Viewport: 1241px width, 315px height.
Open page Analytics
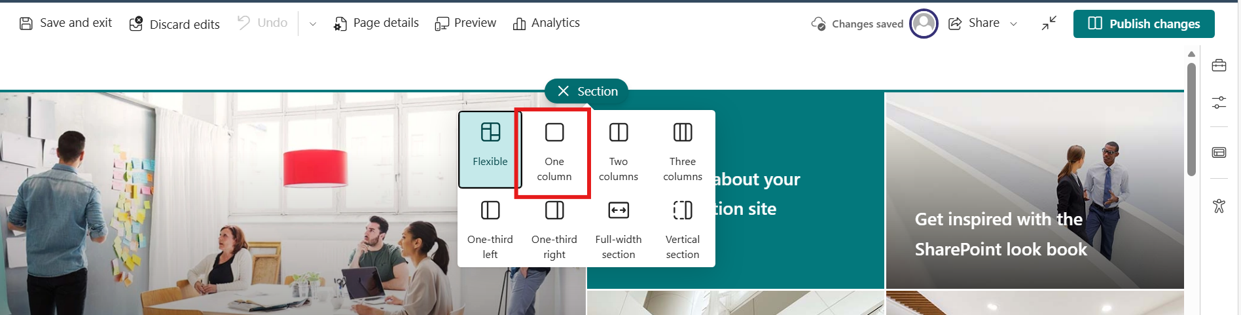[x=547, y=24]
